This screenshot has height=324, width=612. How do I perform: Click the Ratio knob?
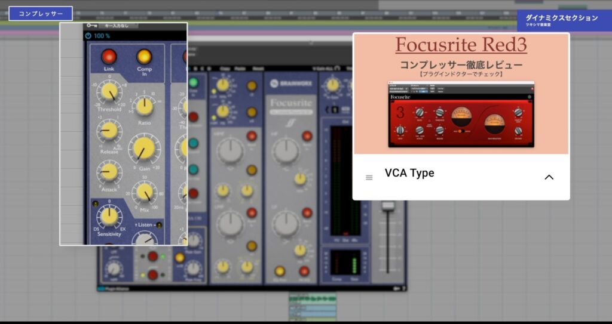point(145,106)
